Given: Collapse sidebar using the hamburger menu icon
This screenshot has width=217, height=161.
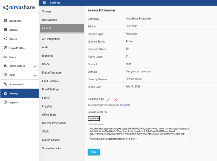Looking at the screenshot, I should (45, 3).
